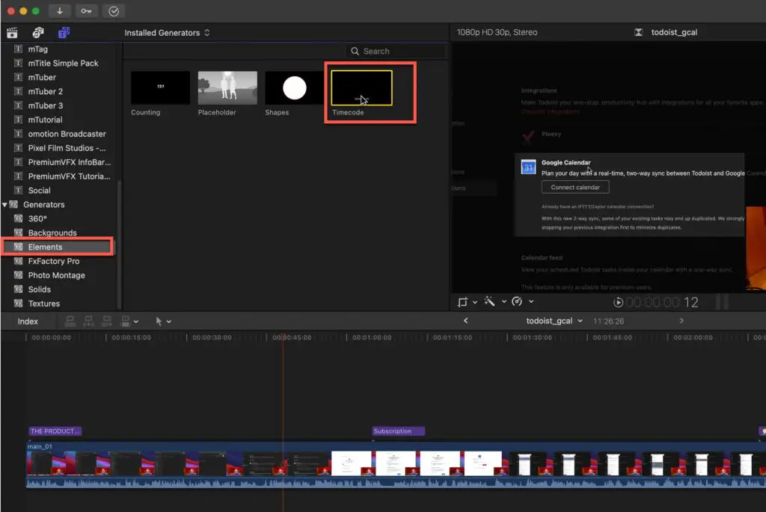The height and width of the screenshot is (512, 766).
Task: Select the Solids generators category
Action: 40,289
